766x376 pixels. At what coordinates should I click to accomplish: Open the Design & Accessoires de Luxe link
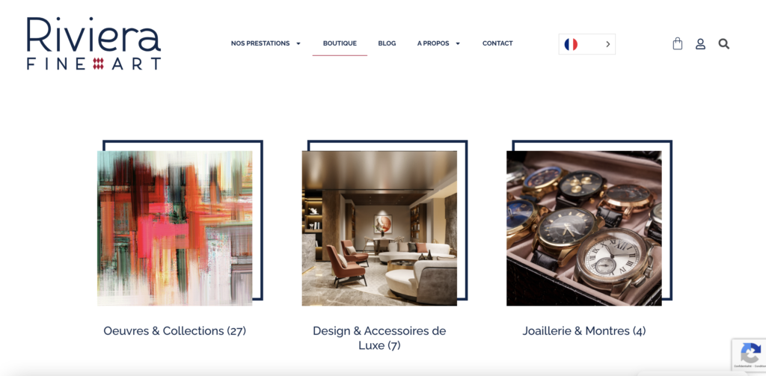point(379,338)
